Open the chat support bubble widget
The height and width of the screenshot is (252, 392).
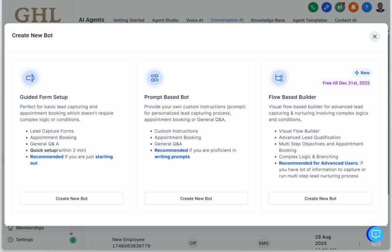[375, 234]
